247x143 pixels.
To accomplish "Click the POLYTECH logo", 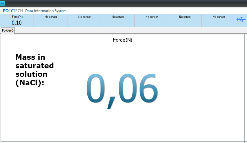I will (13, 11).
